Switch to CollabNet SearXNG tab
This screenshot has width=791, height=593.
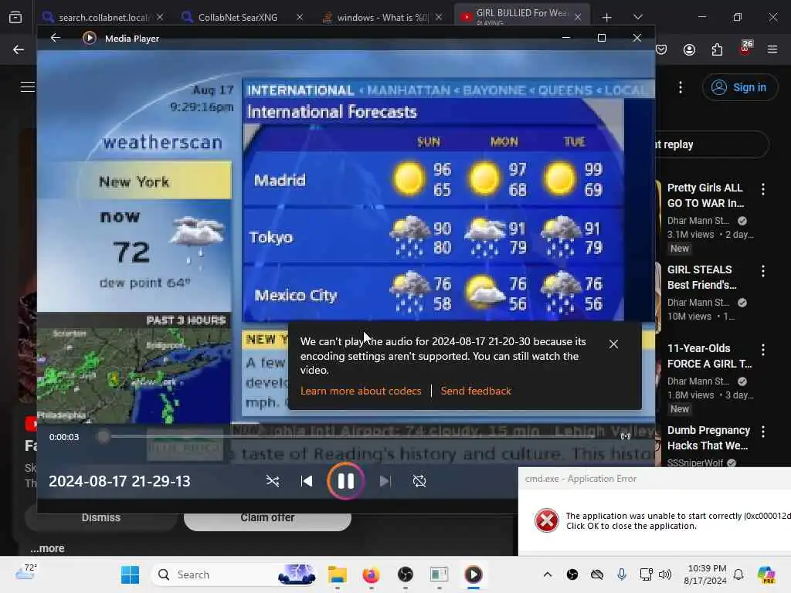click(237, 17)
